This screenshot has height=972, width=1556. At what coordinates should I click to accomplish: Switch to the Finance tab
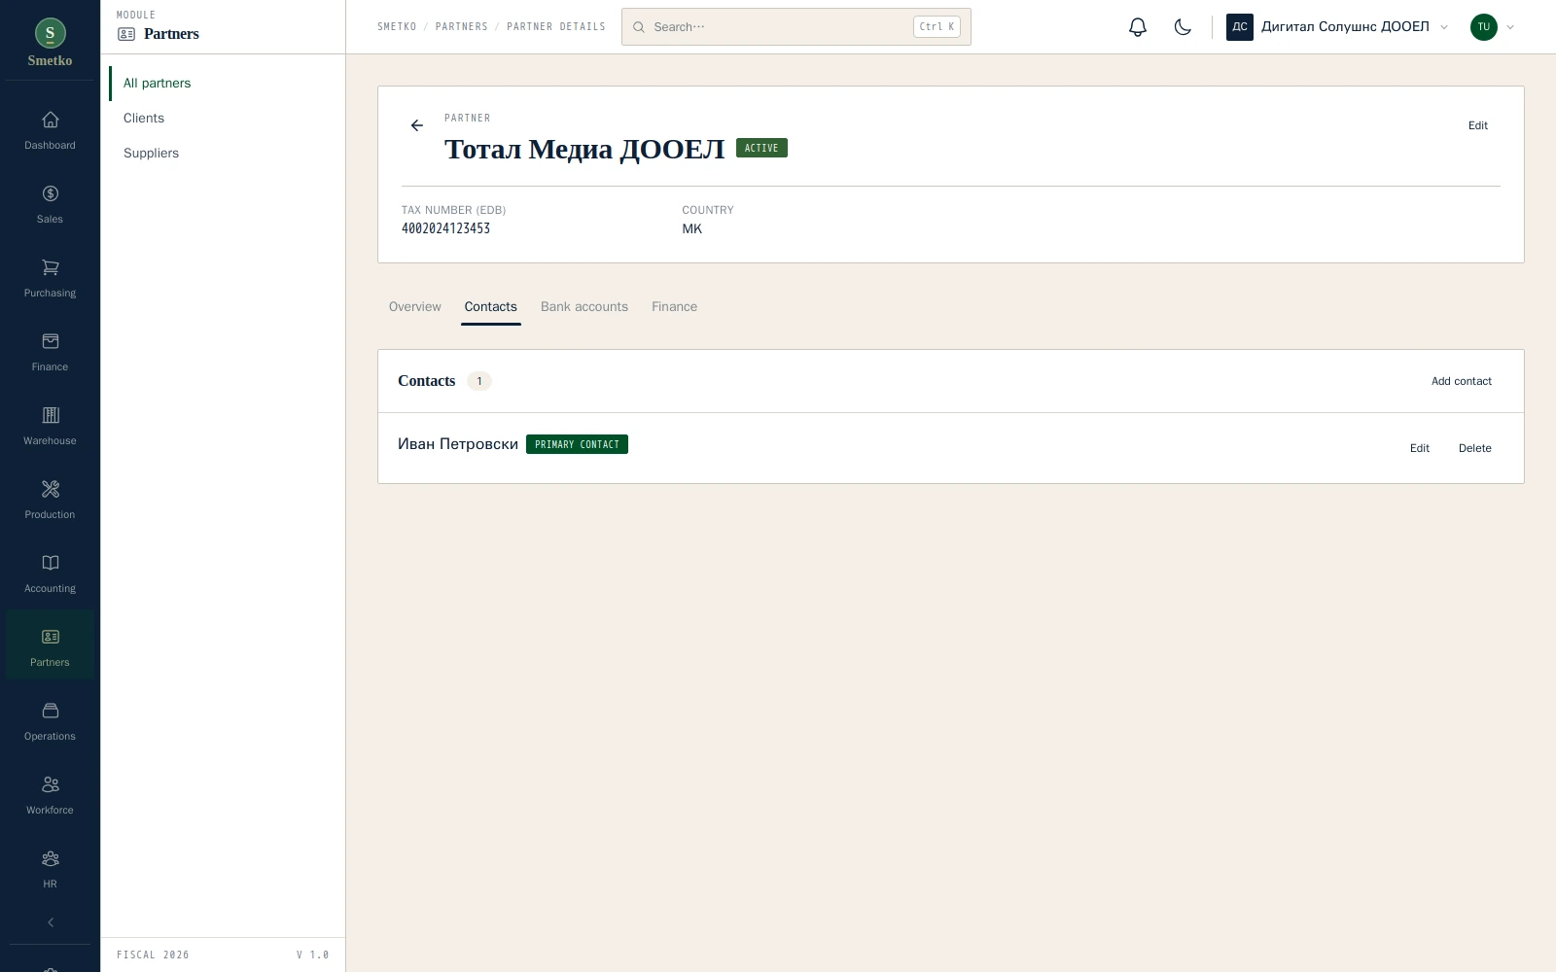click(x=674, y=307)
